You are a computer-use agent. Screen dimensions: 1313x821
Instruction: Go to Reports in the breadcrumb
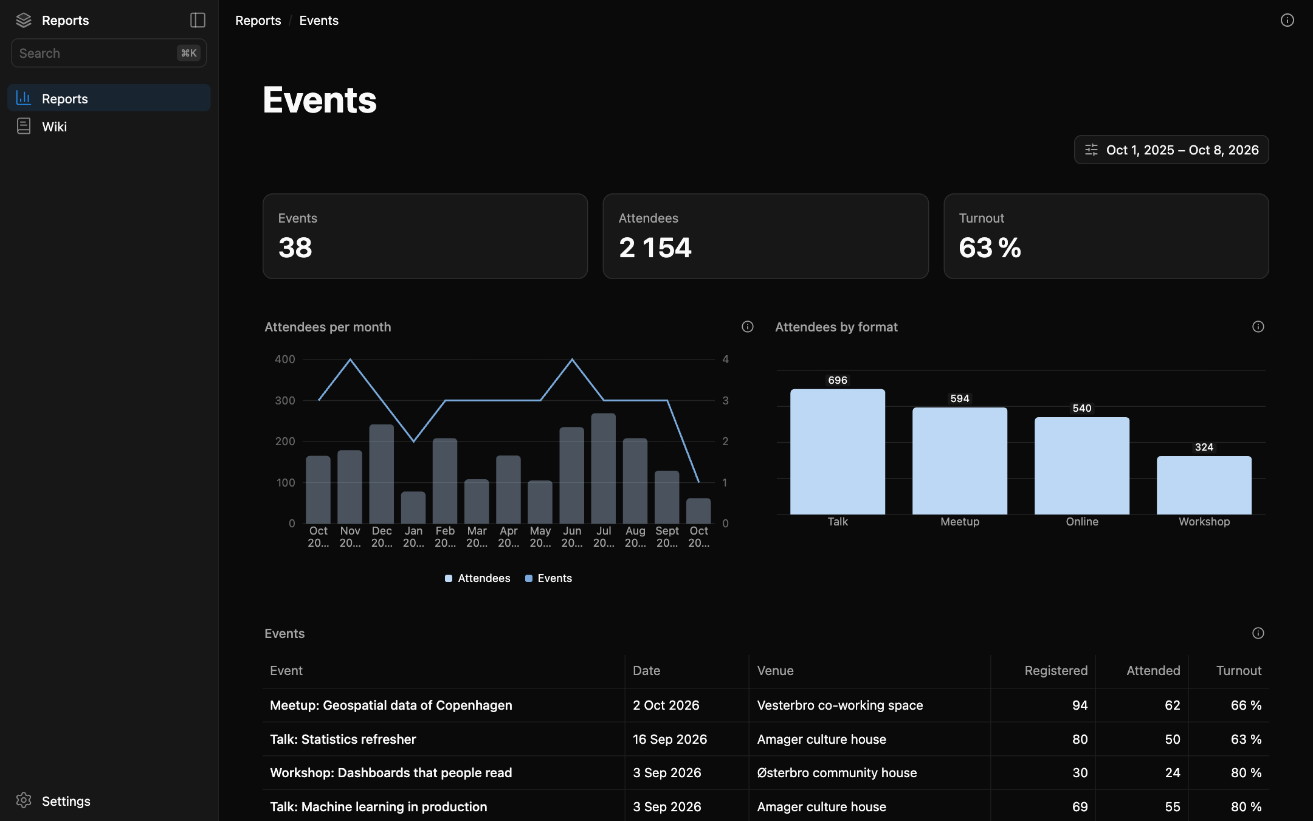click(x=258, y=20)
